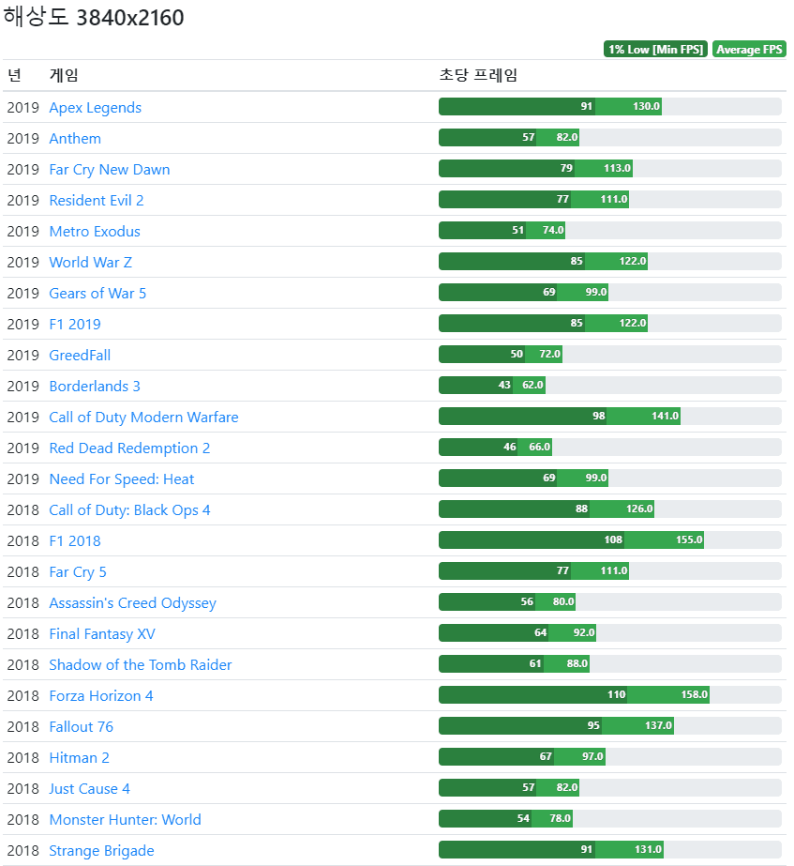Open the Hitman 2 link
This screenshot has height=866, width=794.
point(79,756)
